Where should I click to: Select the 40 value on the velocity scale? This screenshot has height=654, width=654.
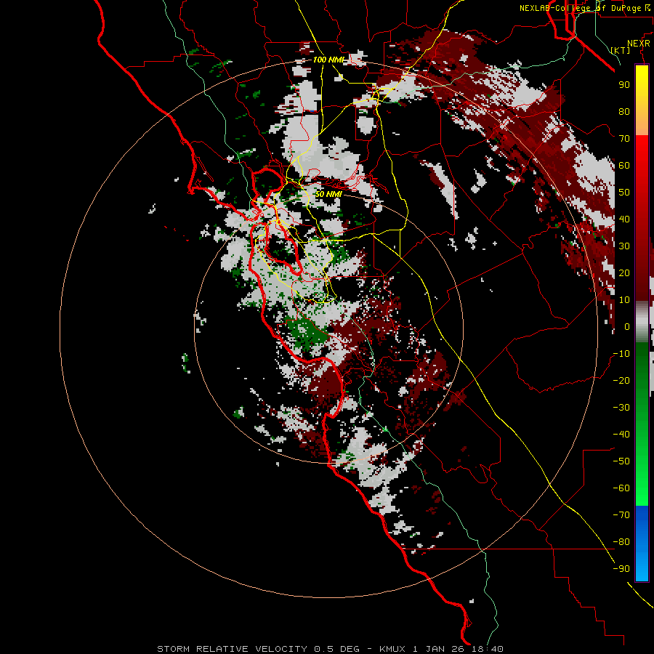click(x=624, y=219)
